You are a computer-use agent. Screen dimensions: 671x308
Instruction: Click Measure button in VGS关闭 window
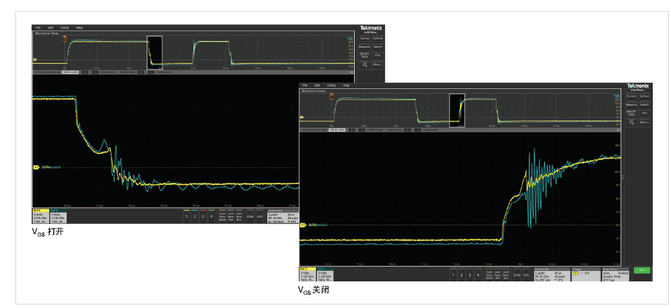pyautogui.click(x=631, y=105)
